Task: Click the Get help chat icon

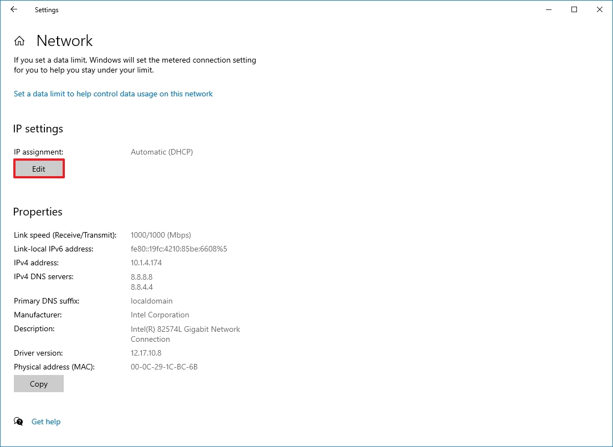Action: (x=18, y=422)
